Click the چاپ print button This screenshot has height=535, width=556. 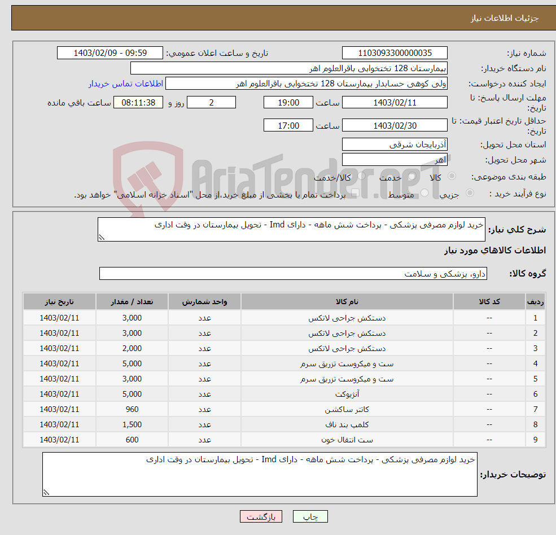[310, 516]
